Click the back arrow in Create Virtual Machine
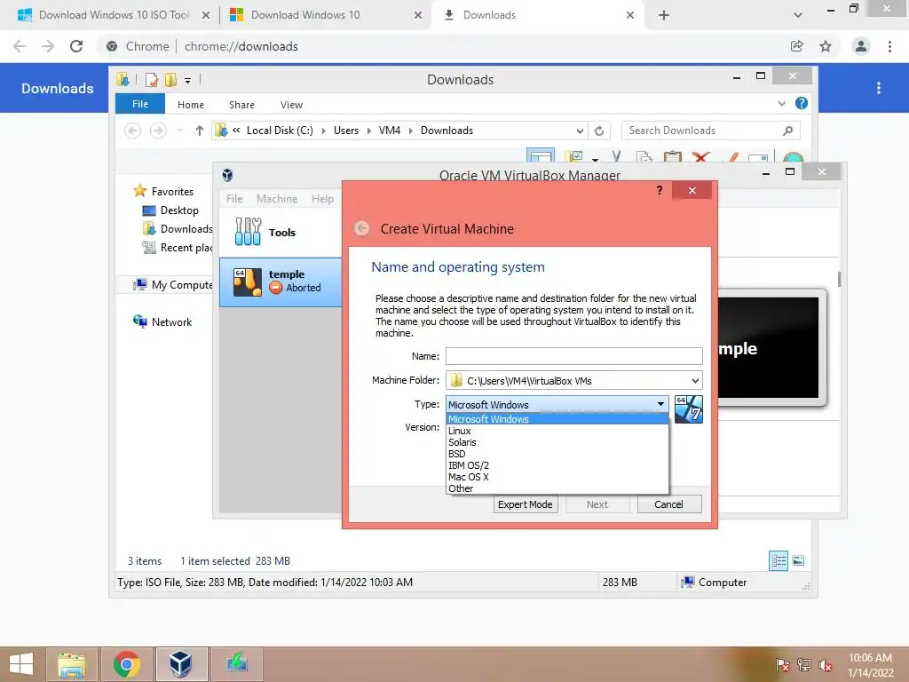 pos(362,228)
